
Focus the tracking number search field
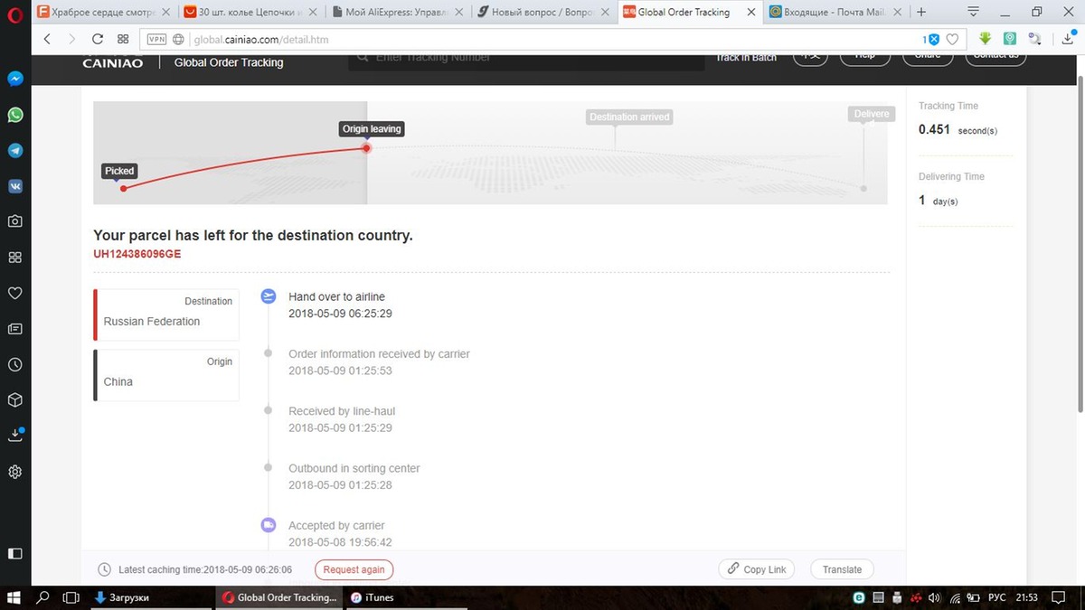point(526,59)
